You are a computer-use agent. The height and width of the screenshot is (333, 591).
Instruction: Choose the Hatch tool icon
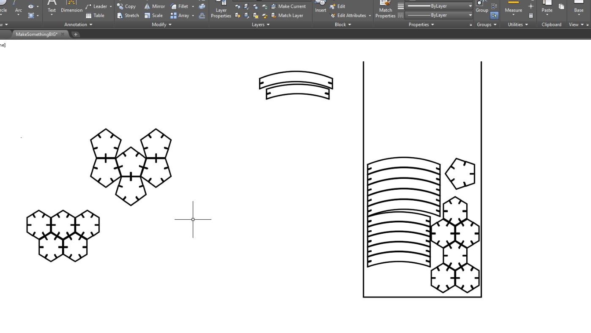(31, 16)
